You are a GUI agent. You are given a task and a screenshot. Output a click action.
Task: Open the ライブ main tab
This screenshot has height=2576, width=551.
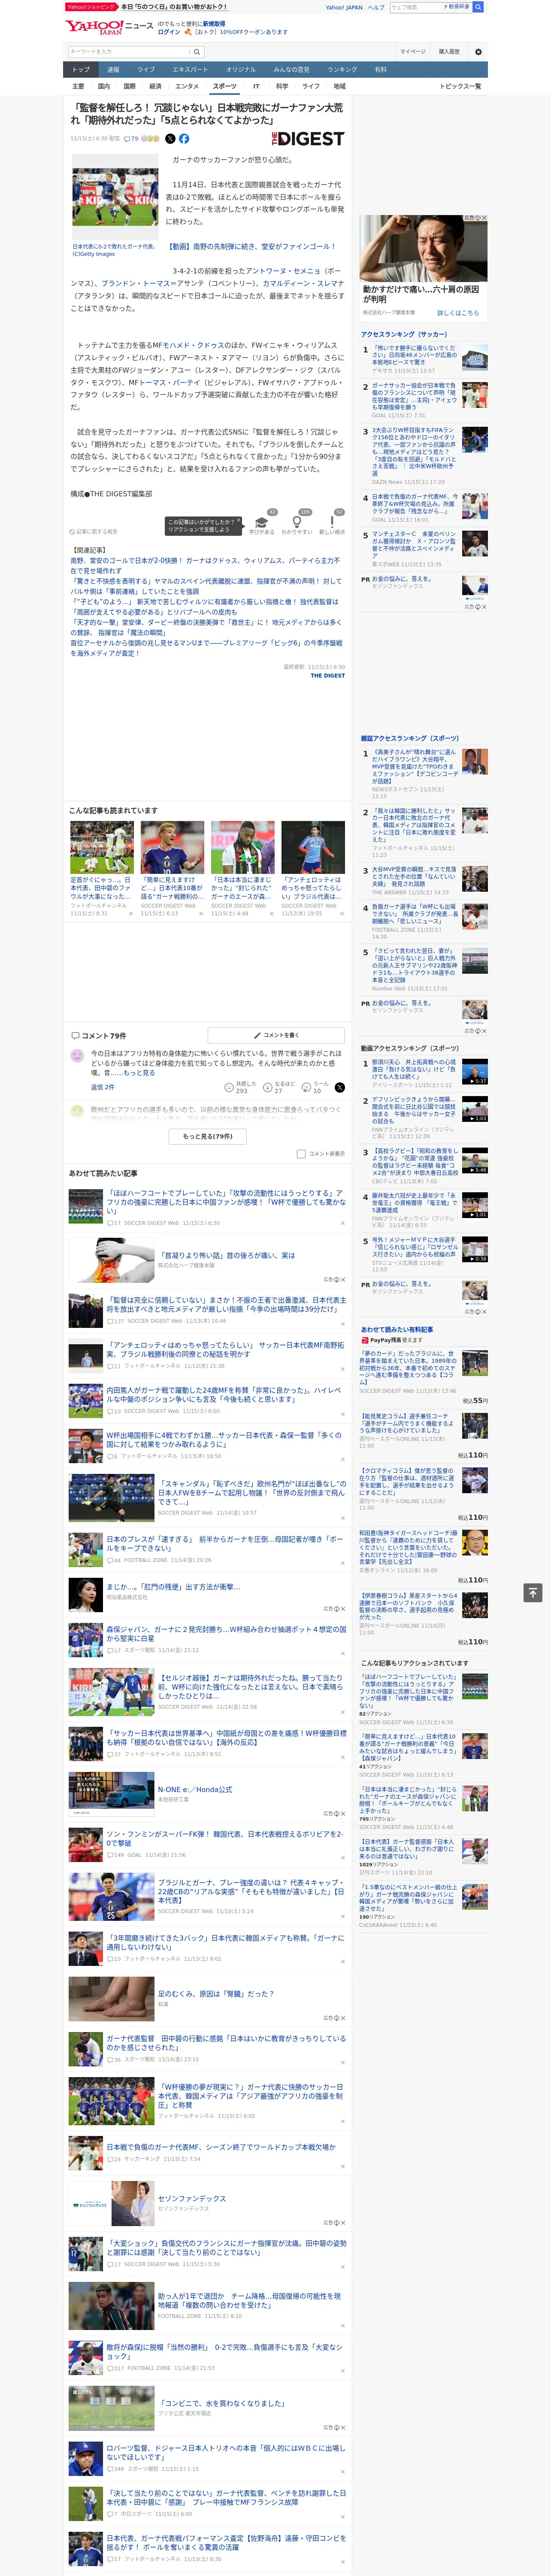pyautogui.click(x=146, y=69)
